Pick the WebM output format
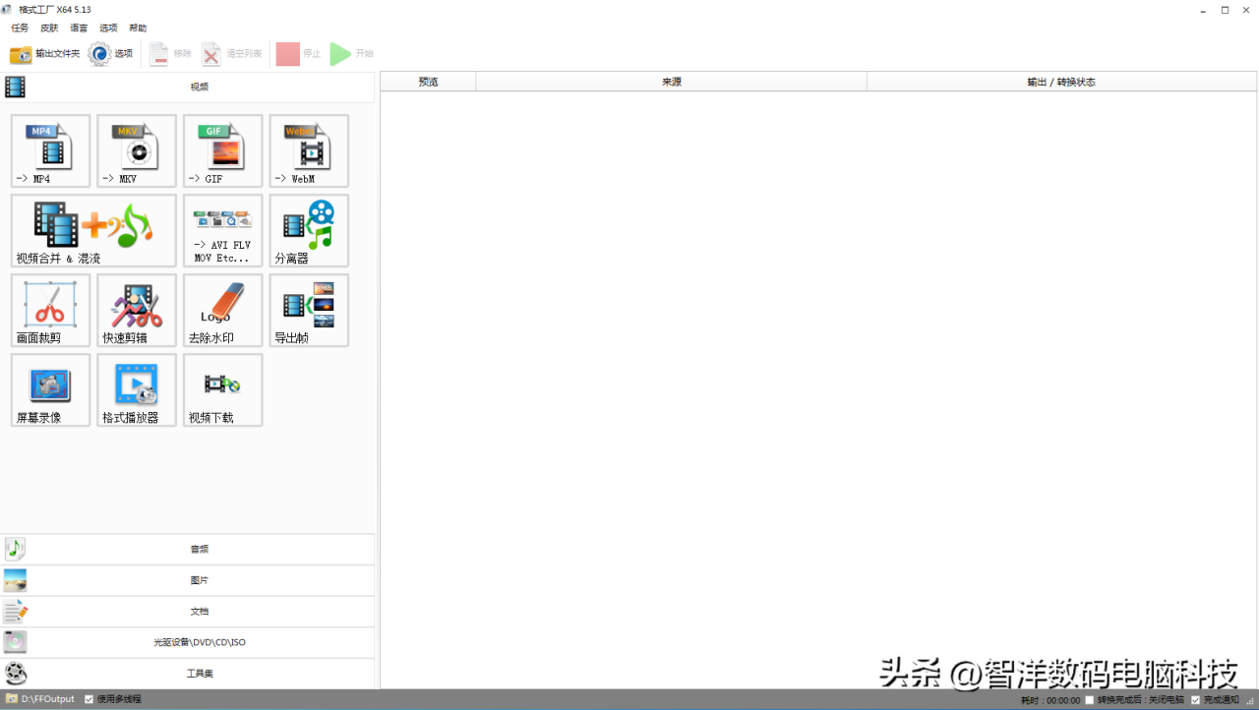 click(x=309, y=150)
